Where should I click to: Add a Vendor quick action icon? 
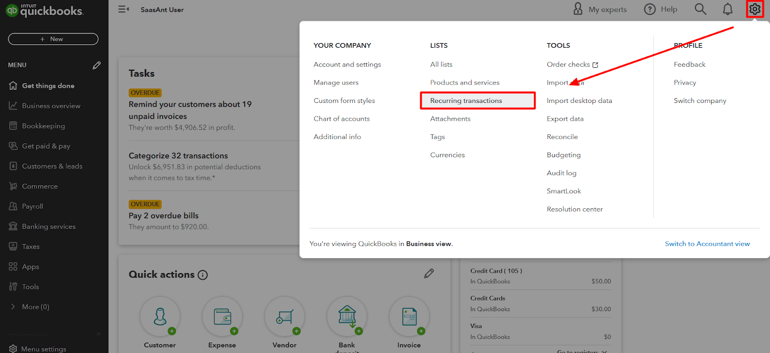point(285,316)
